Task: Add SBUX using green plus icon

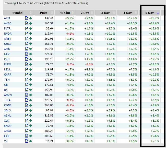Action: point(30,110)
